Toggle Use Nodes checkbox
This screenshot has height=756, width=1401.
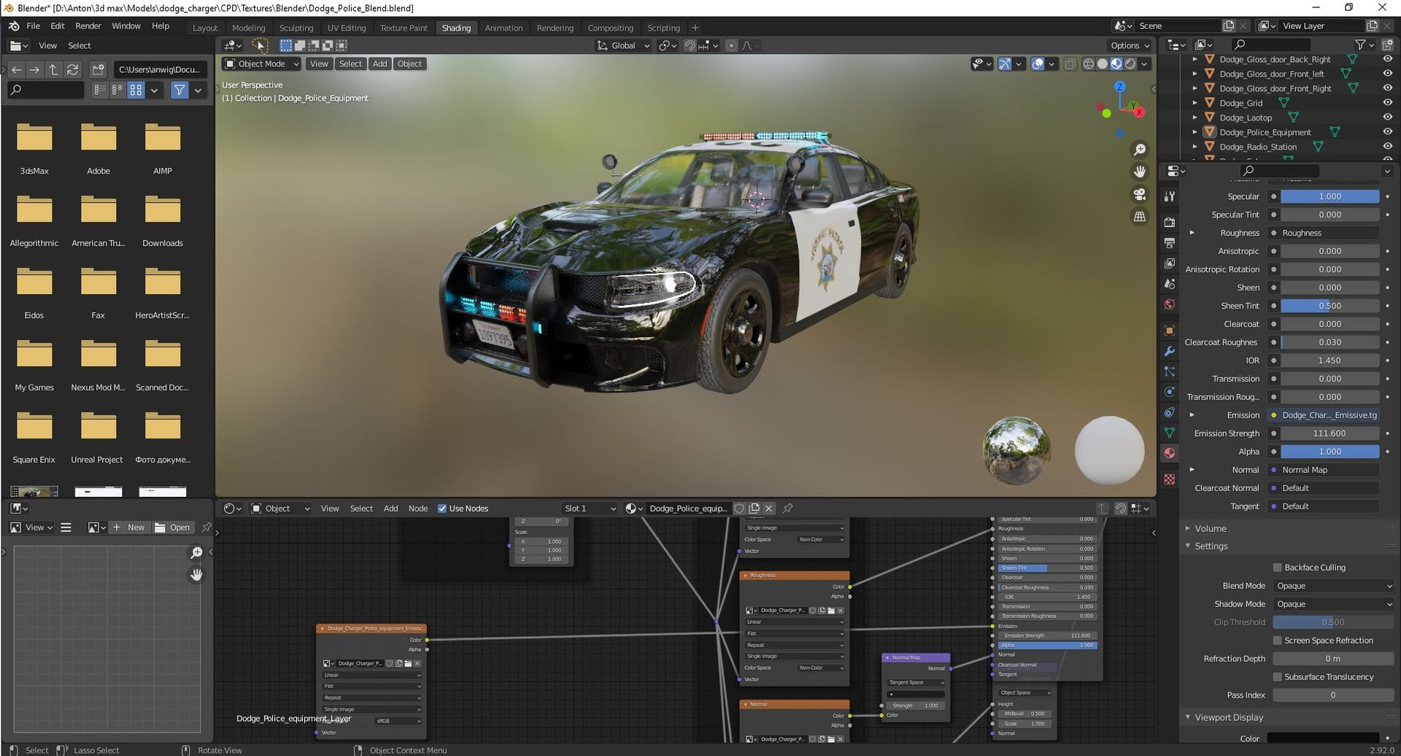pos(441,509)
